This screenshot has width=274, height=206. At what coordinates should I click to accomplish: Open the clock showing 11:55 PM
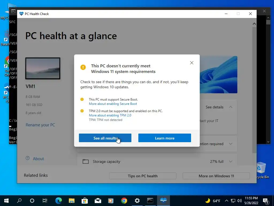(x=251, y=201)
